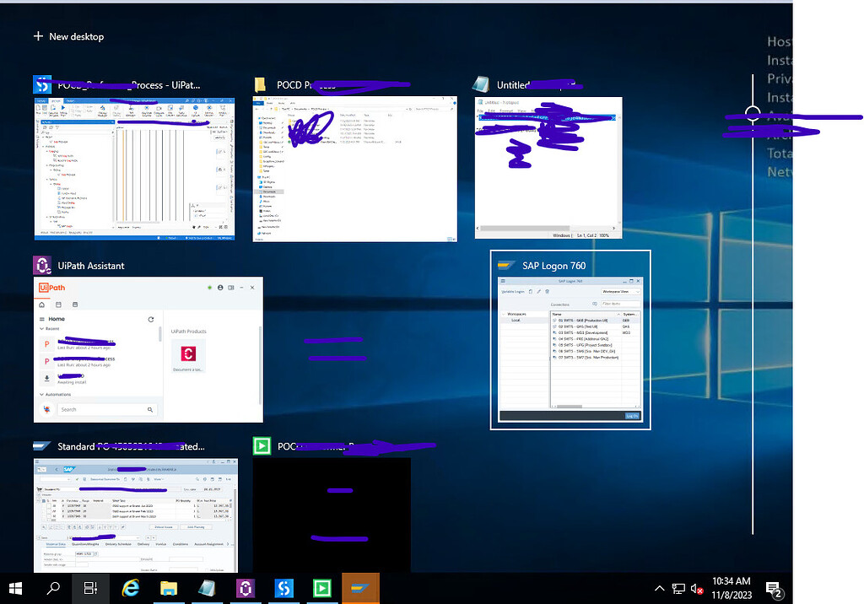Screen dimensions: 864x604
Task: Open the Workspace View dropdown in SAP Logon
Action: (621, 292)
